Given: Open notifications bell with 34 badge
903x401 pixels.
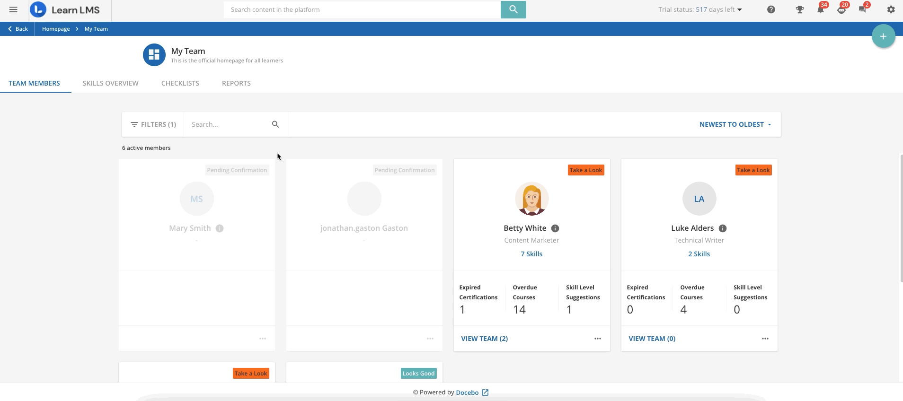Looking at the screenshot, I should 821,9.
